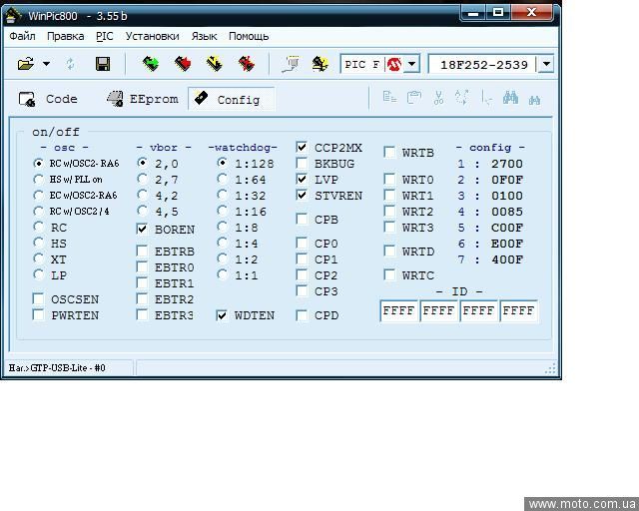Click the WinPic800 title bar app icon
The image size is (639, 511).
pyautogui.click(x=14, y=16)
